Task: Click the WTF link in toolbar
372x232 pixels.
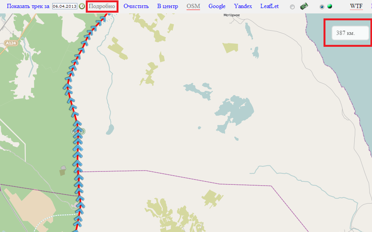Action: [x=356, y=6]
